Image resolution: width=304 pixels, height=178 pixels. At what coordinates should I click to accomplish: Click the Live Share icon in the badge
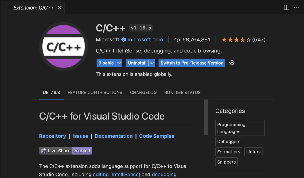44,151
